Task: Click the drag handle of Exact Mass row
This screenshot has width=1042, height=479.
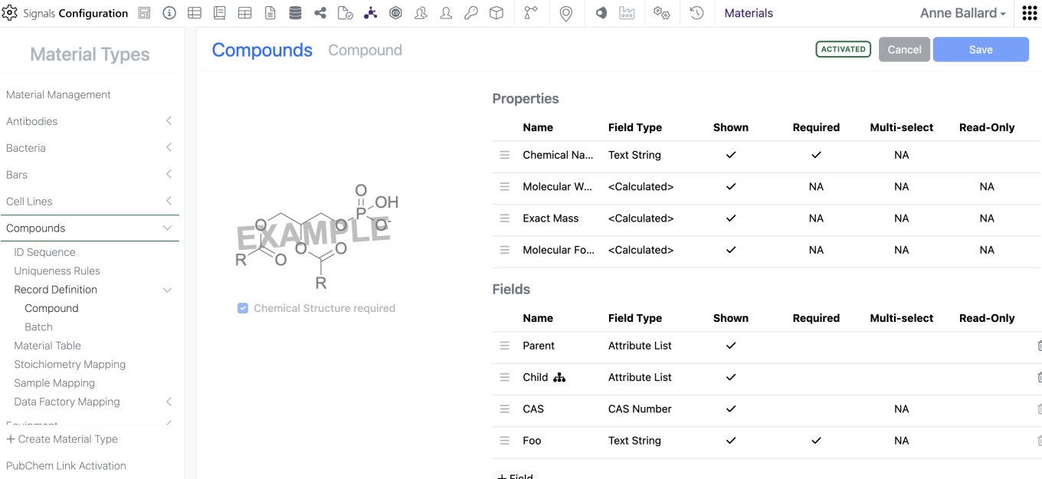Action: click(505, 218)
